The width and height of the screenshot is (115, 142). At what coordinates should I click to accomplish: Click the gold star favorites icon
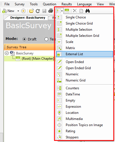pos(23,11)
